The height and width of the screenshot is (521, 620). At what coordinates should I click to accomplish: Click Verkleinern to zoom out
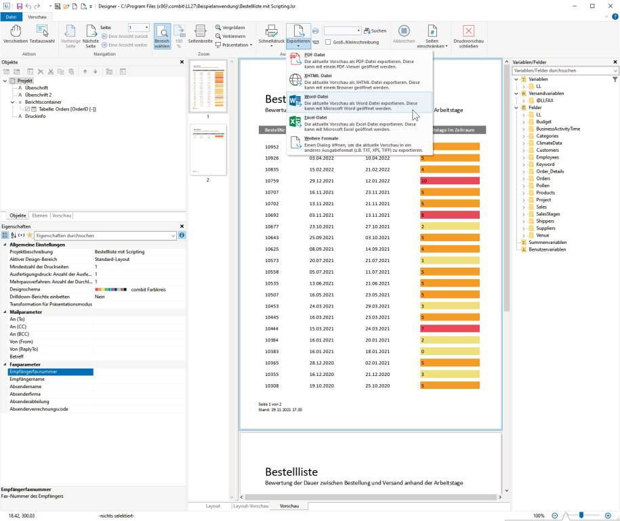click(230, 37)
